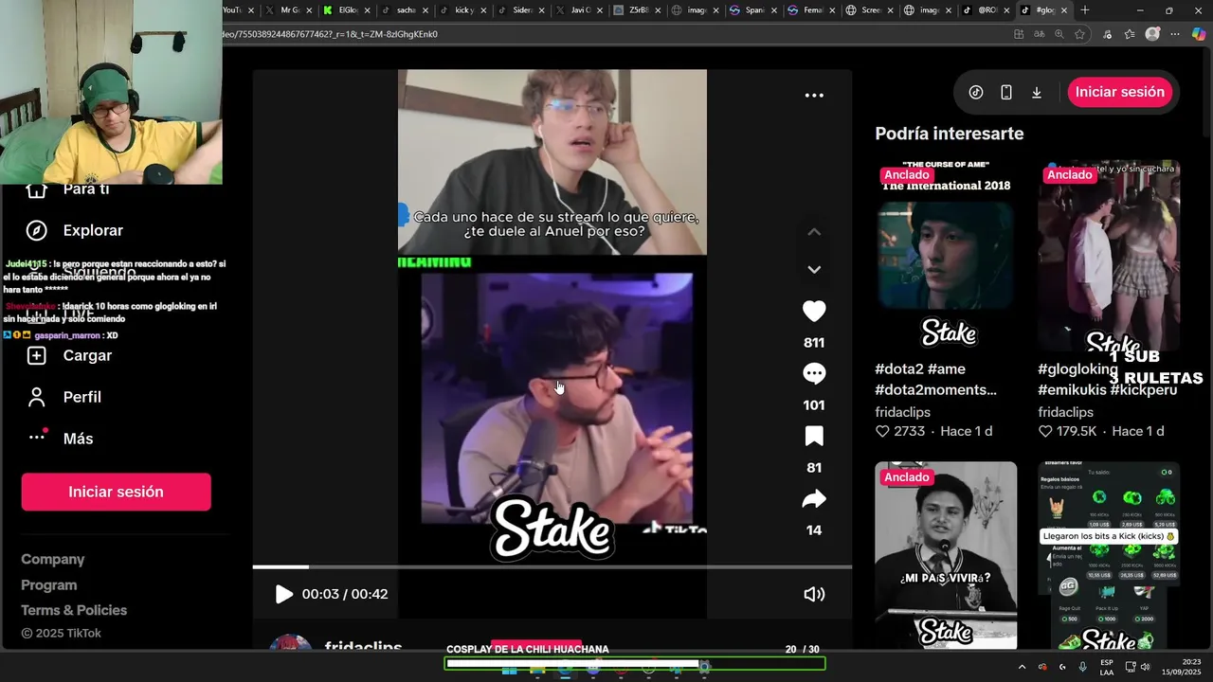Screen dimensions: 1213x682
Task: Click the Podría interesarte heading
Action: coord(950,134)
